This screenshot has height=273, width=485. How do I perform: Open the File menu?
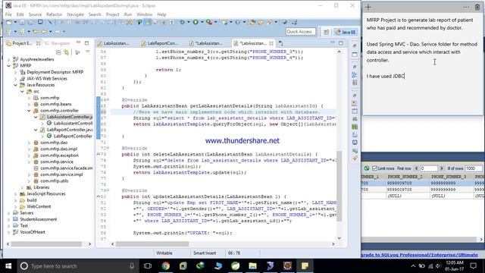point(8,14)
